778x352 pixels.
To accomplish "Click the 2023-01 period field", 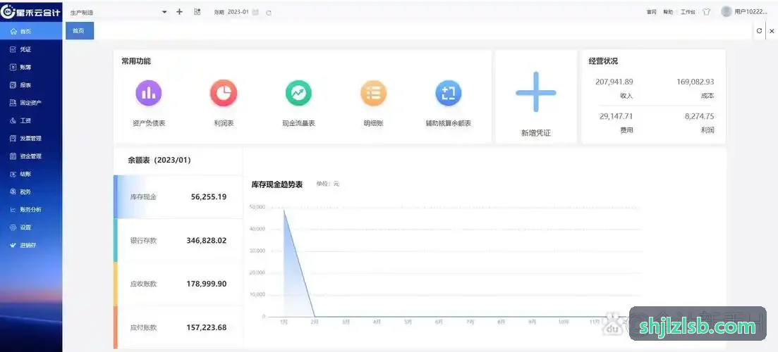I will pyautogui.click(x=238, y=13).
